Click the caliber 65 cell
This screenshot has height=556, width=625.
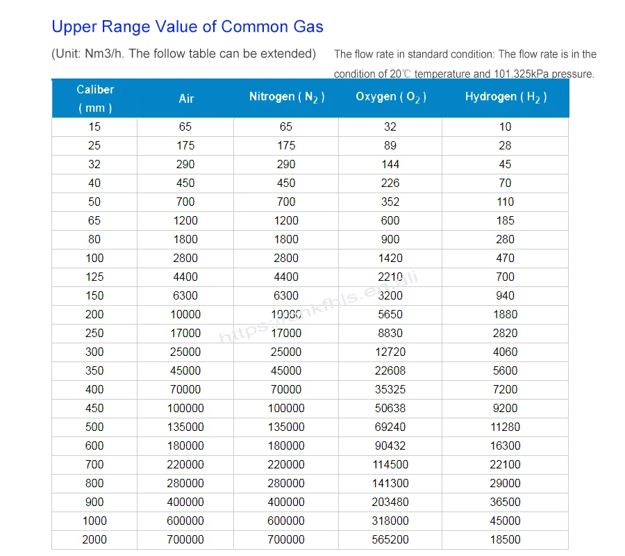[94, 220]
